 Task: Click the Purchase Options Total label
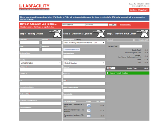[x=133, y=53]
